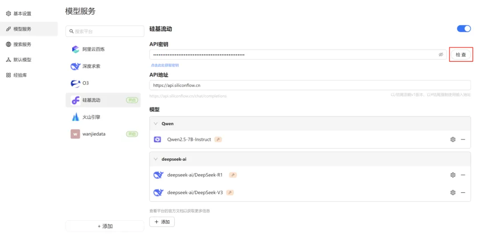Viewport: 481px width, 234px height.
Task: Open settings gear for DeepSeek-R1
Action: (452, 175)
